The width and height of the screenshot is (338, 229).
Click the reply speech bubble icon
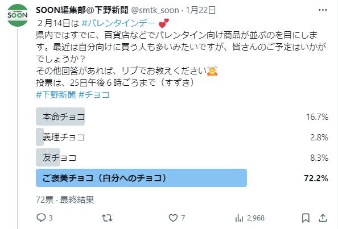(x=41, y=218)
